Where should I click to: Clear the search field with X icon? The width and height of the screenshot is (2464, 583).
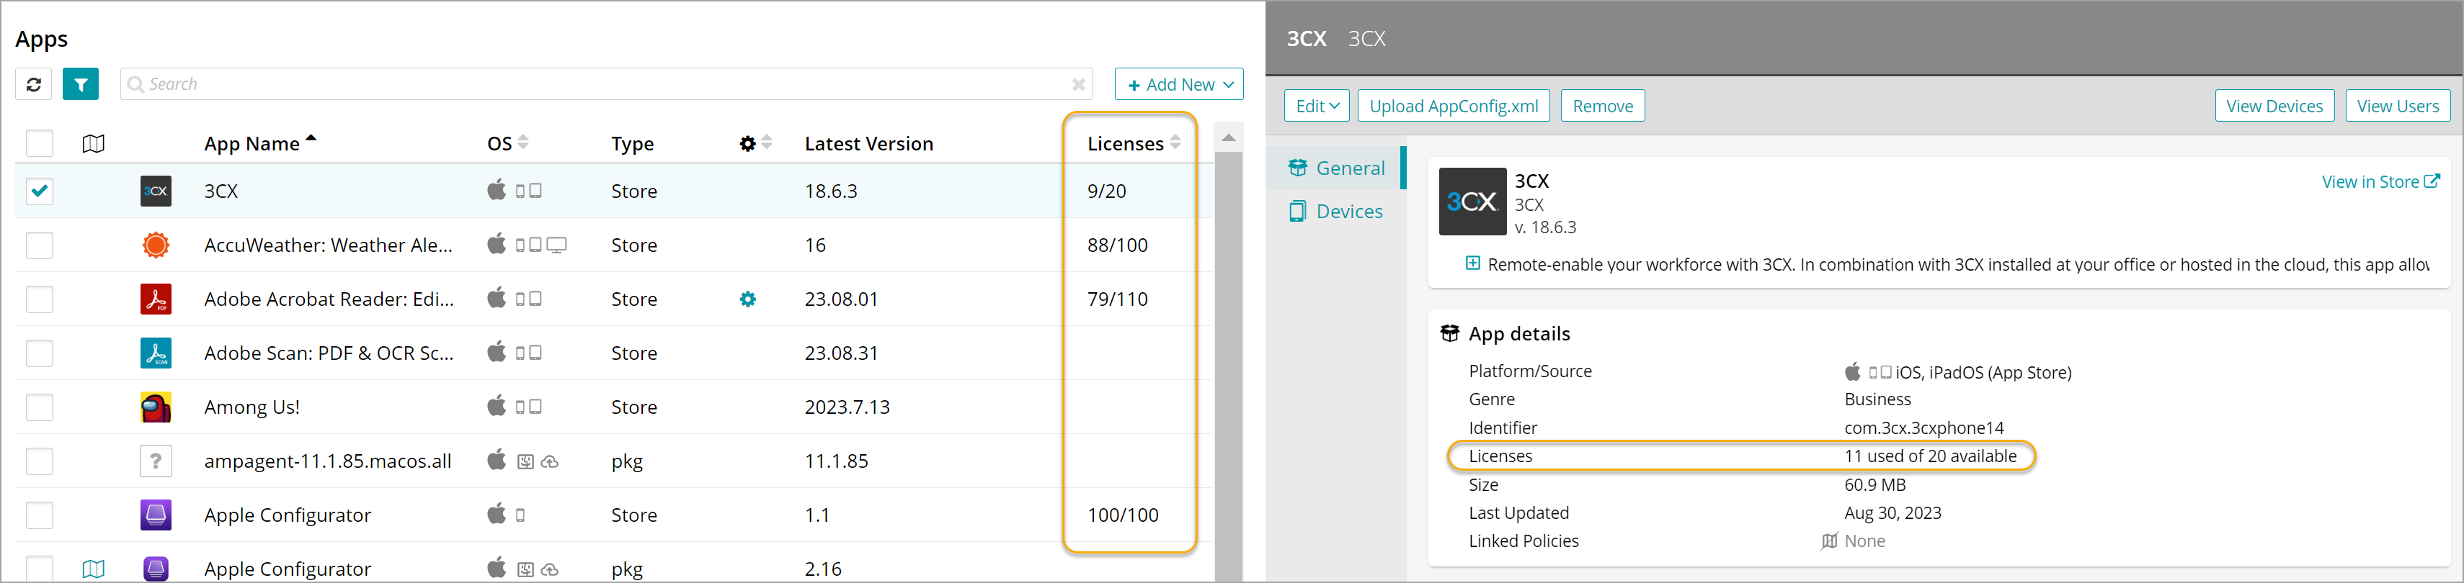tap(1078, 84)
